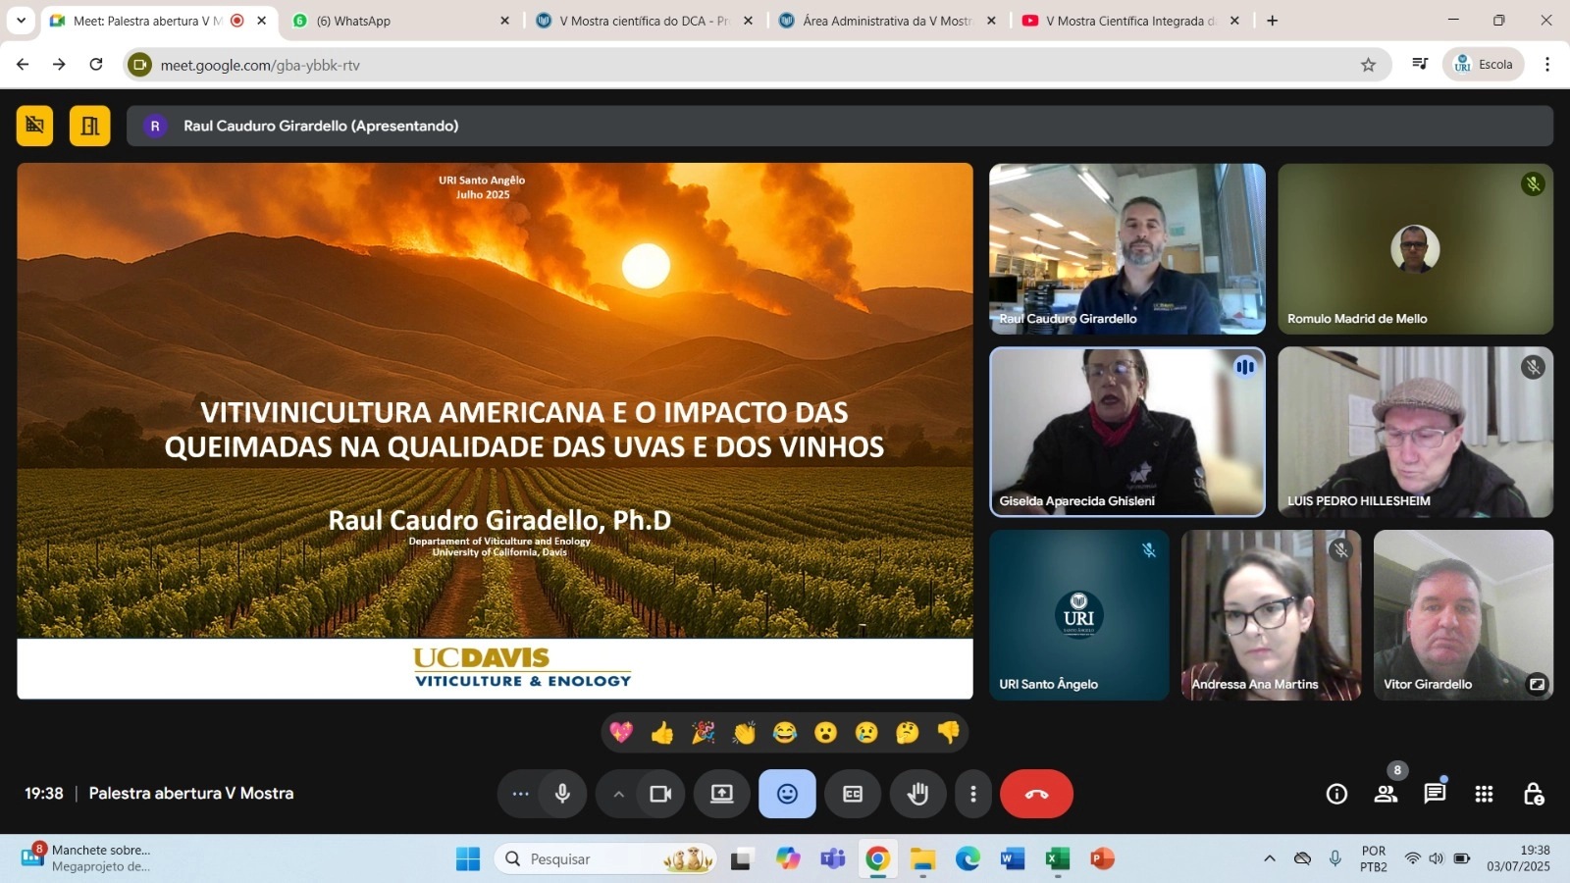Open host controls lock icon
This screenshot has width=1570, height=883.
click(1533, 794)
